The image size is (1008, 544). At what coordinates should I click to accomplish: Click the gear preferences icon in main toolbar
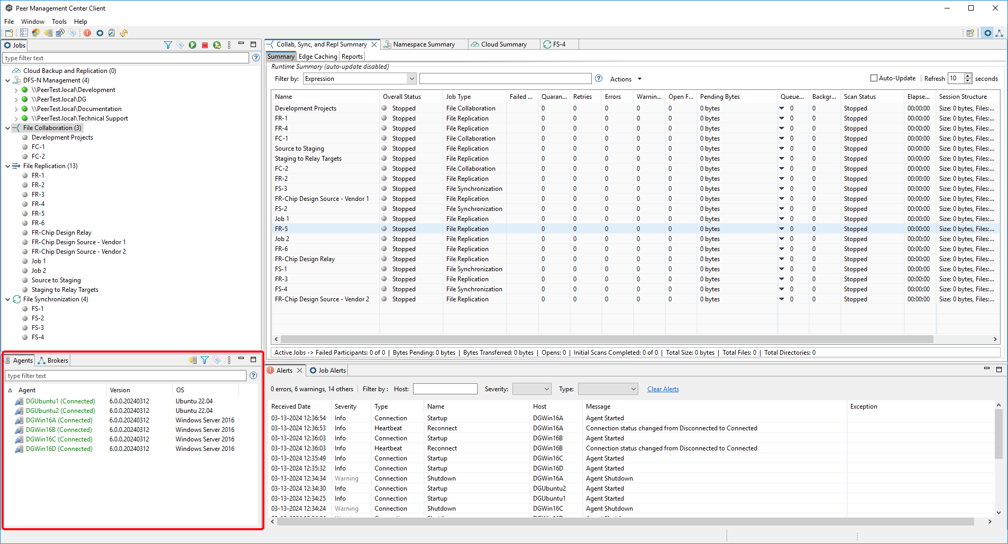[99, 33]
